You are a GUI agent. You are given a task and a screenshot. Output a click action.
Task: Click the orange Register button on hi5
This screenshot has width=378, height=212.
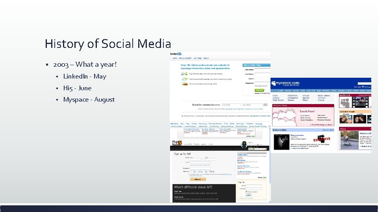[x=198, y=179]
